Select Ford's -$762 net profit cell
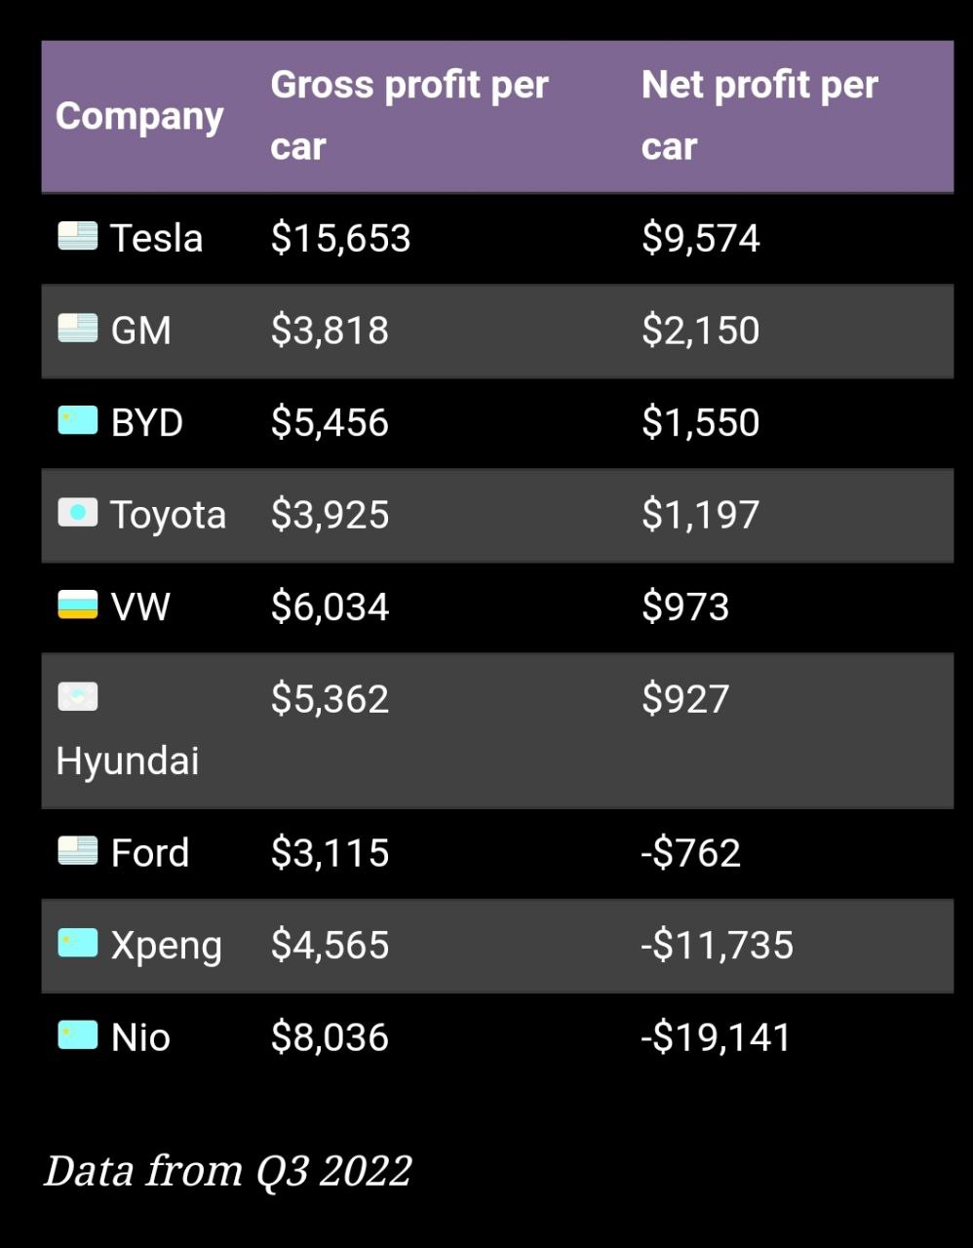Screen dimensions: 973x1248 [690, 852]
